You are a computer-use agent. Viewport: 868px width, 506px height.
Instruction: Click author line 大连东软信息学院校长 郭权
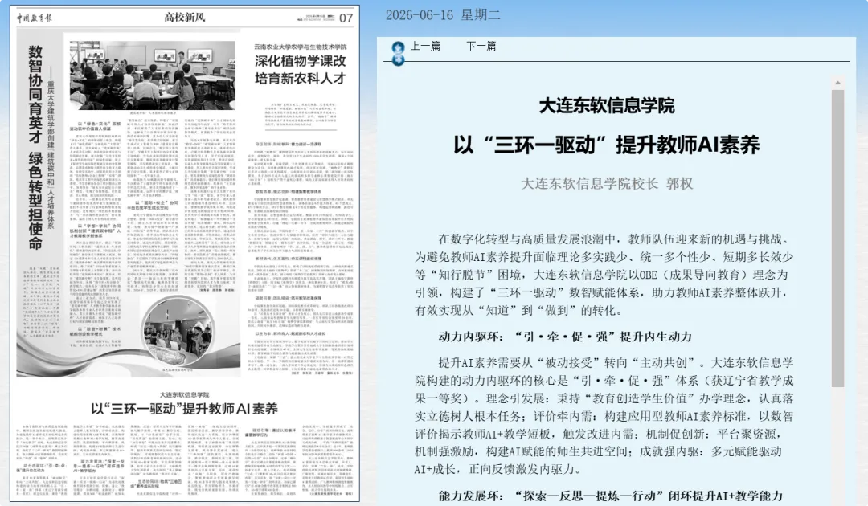coord(607,184)
